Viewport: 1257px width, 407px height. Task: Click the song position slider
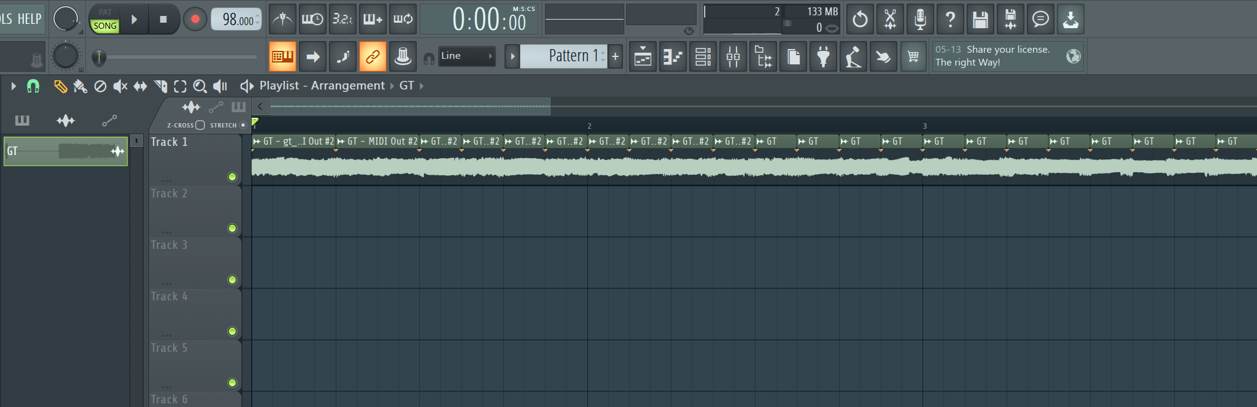(x=174, y=57)
